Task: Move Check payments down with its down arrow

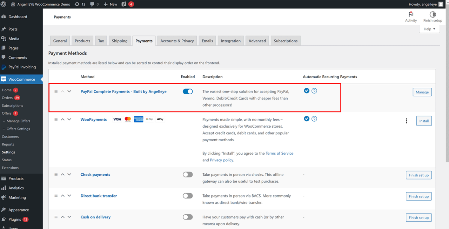Action: (x=69, y=174)
